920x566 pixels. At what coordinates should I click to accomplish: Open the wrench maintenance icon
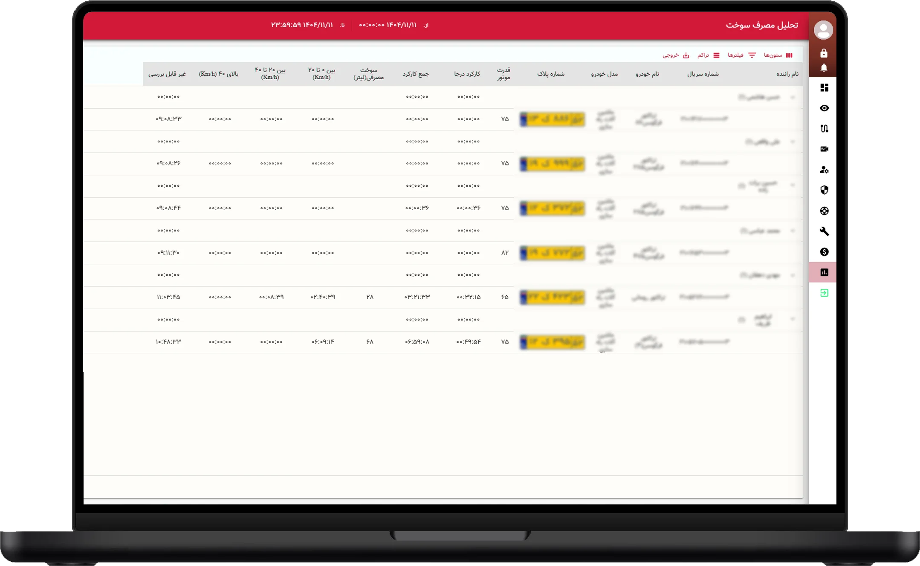coord(824,231)
